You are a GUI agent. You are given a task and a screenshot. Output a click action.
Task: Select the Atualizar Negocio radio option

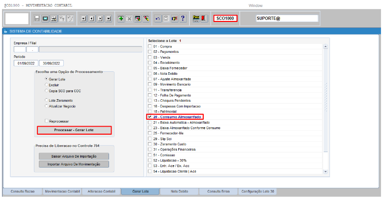[46, 106]
